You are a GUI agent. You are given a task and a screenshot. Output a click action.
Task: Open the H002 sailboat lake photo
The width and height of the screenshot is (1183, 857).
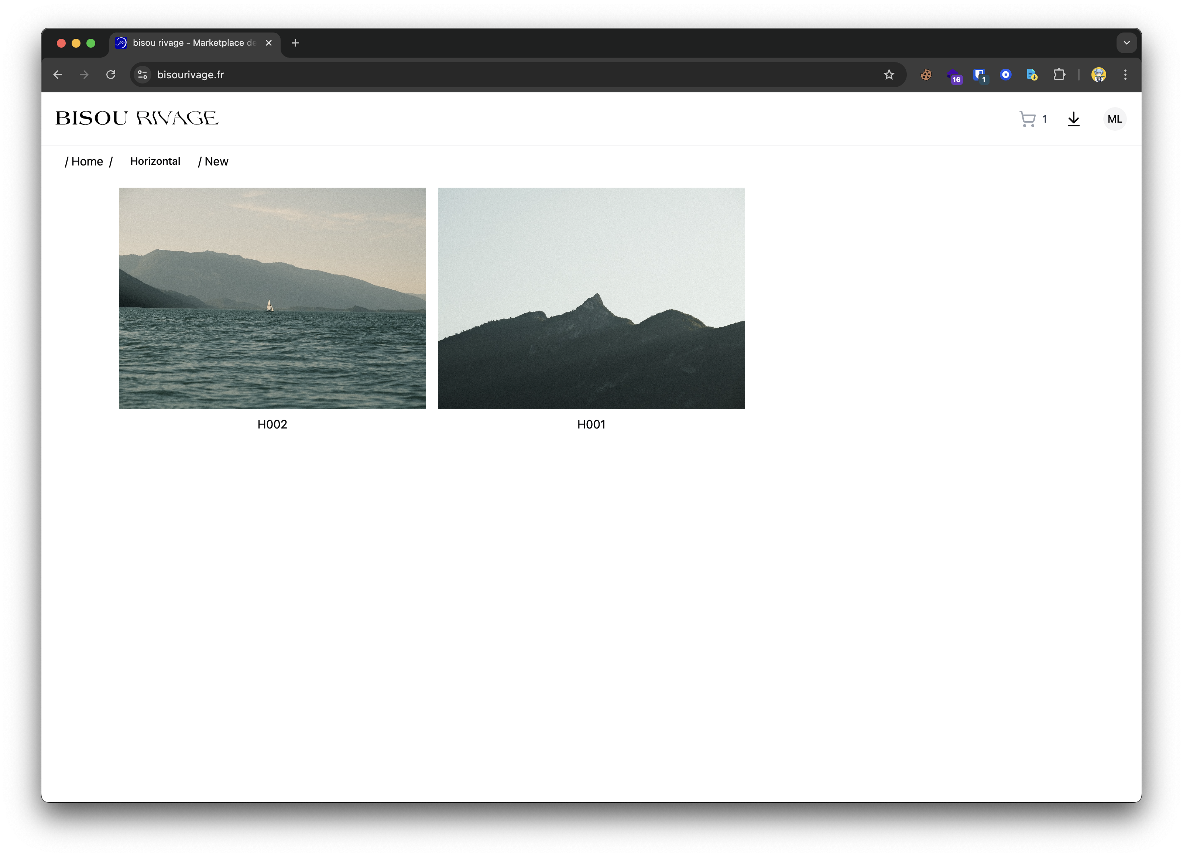(x=272, y=298)
